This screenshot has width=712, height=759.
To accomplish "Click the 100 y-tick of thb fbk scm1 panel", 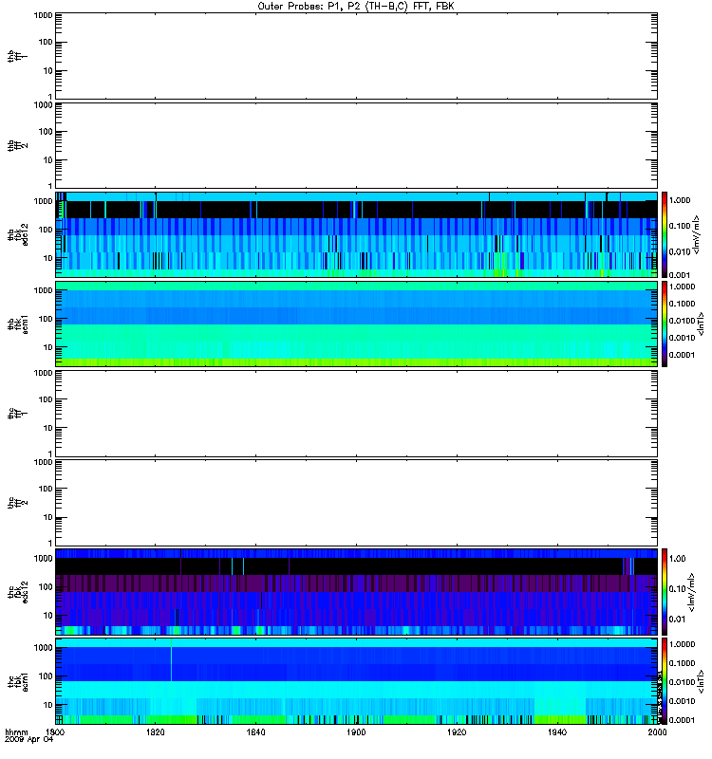I will pos(46,319).
